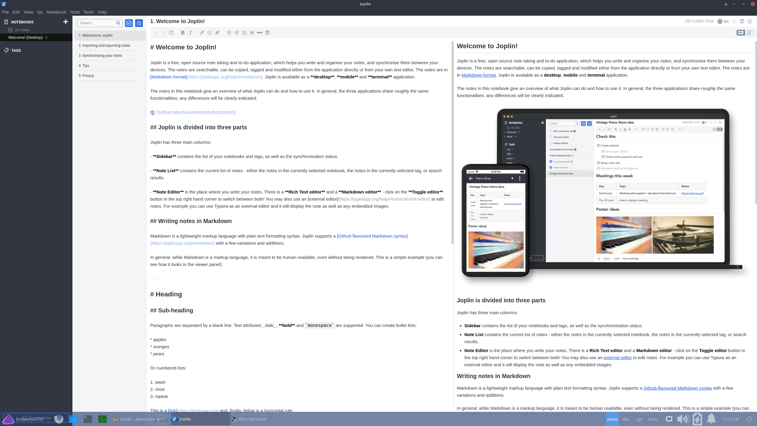Insert a heading with H icon
Screen dimensions: 757x426
point(252,33)
